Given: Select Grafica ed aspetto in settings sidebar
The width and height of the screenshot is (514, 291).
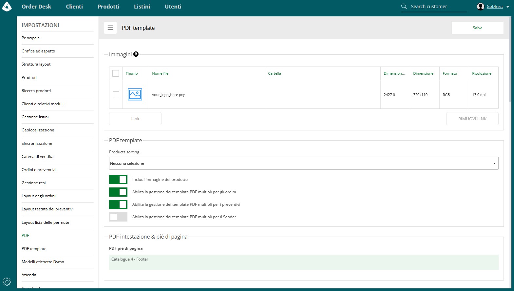Looking at the screenshot, I should tap(38, 51).
